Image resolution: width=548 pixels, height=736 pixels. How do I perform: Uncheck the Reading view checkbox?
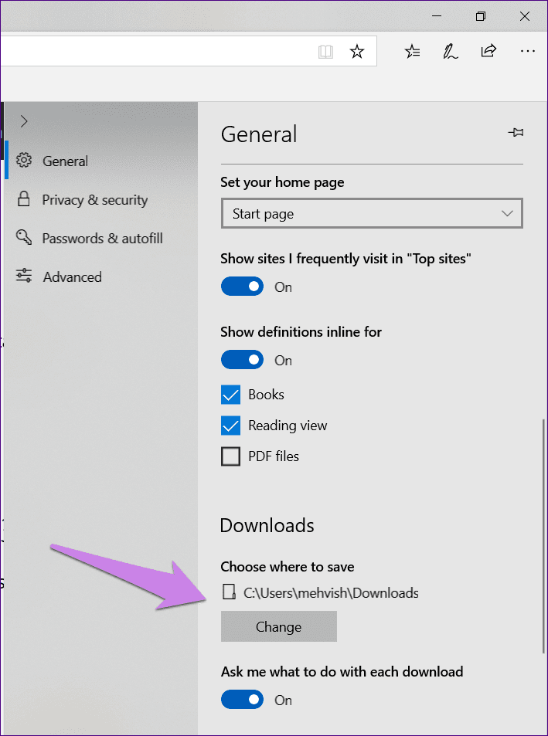230,426
